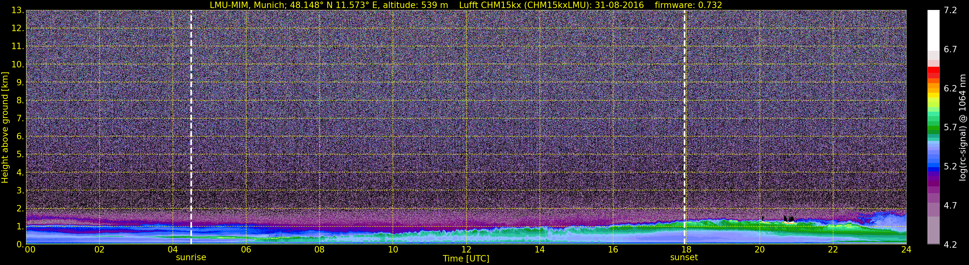
Task: Click the height axis tick label '3.'
Action: (x=20, y=190)
